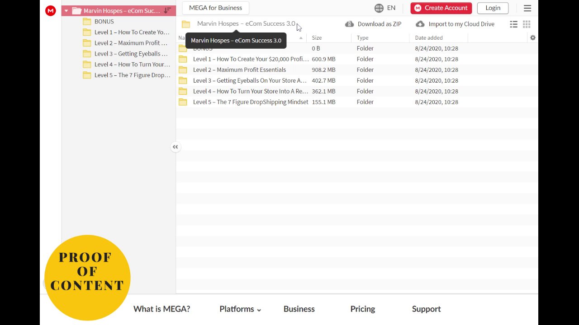Expand the Platforms footer menu
This screenshot has width=579, height=325.
coord(240,309)
